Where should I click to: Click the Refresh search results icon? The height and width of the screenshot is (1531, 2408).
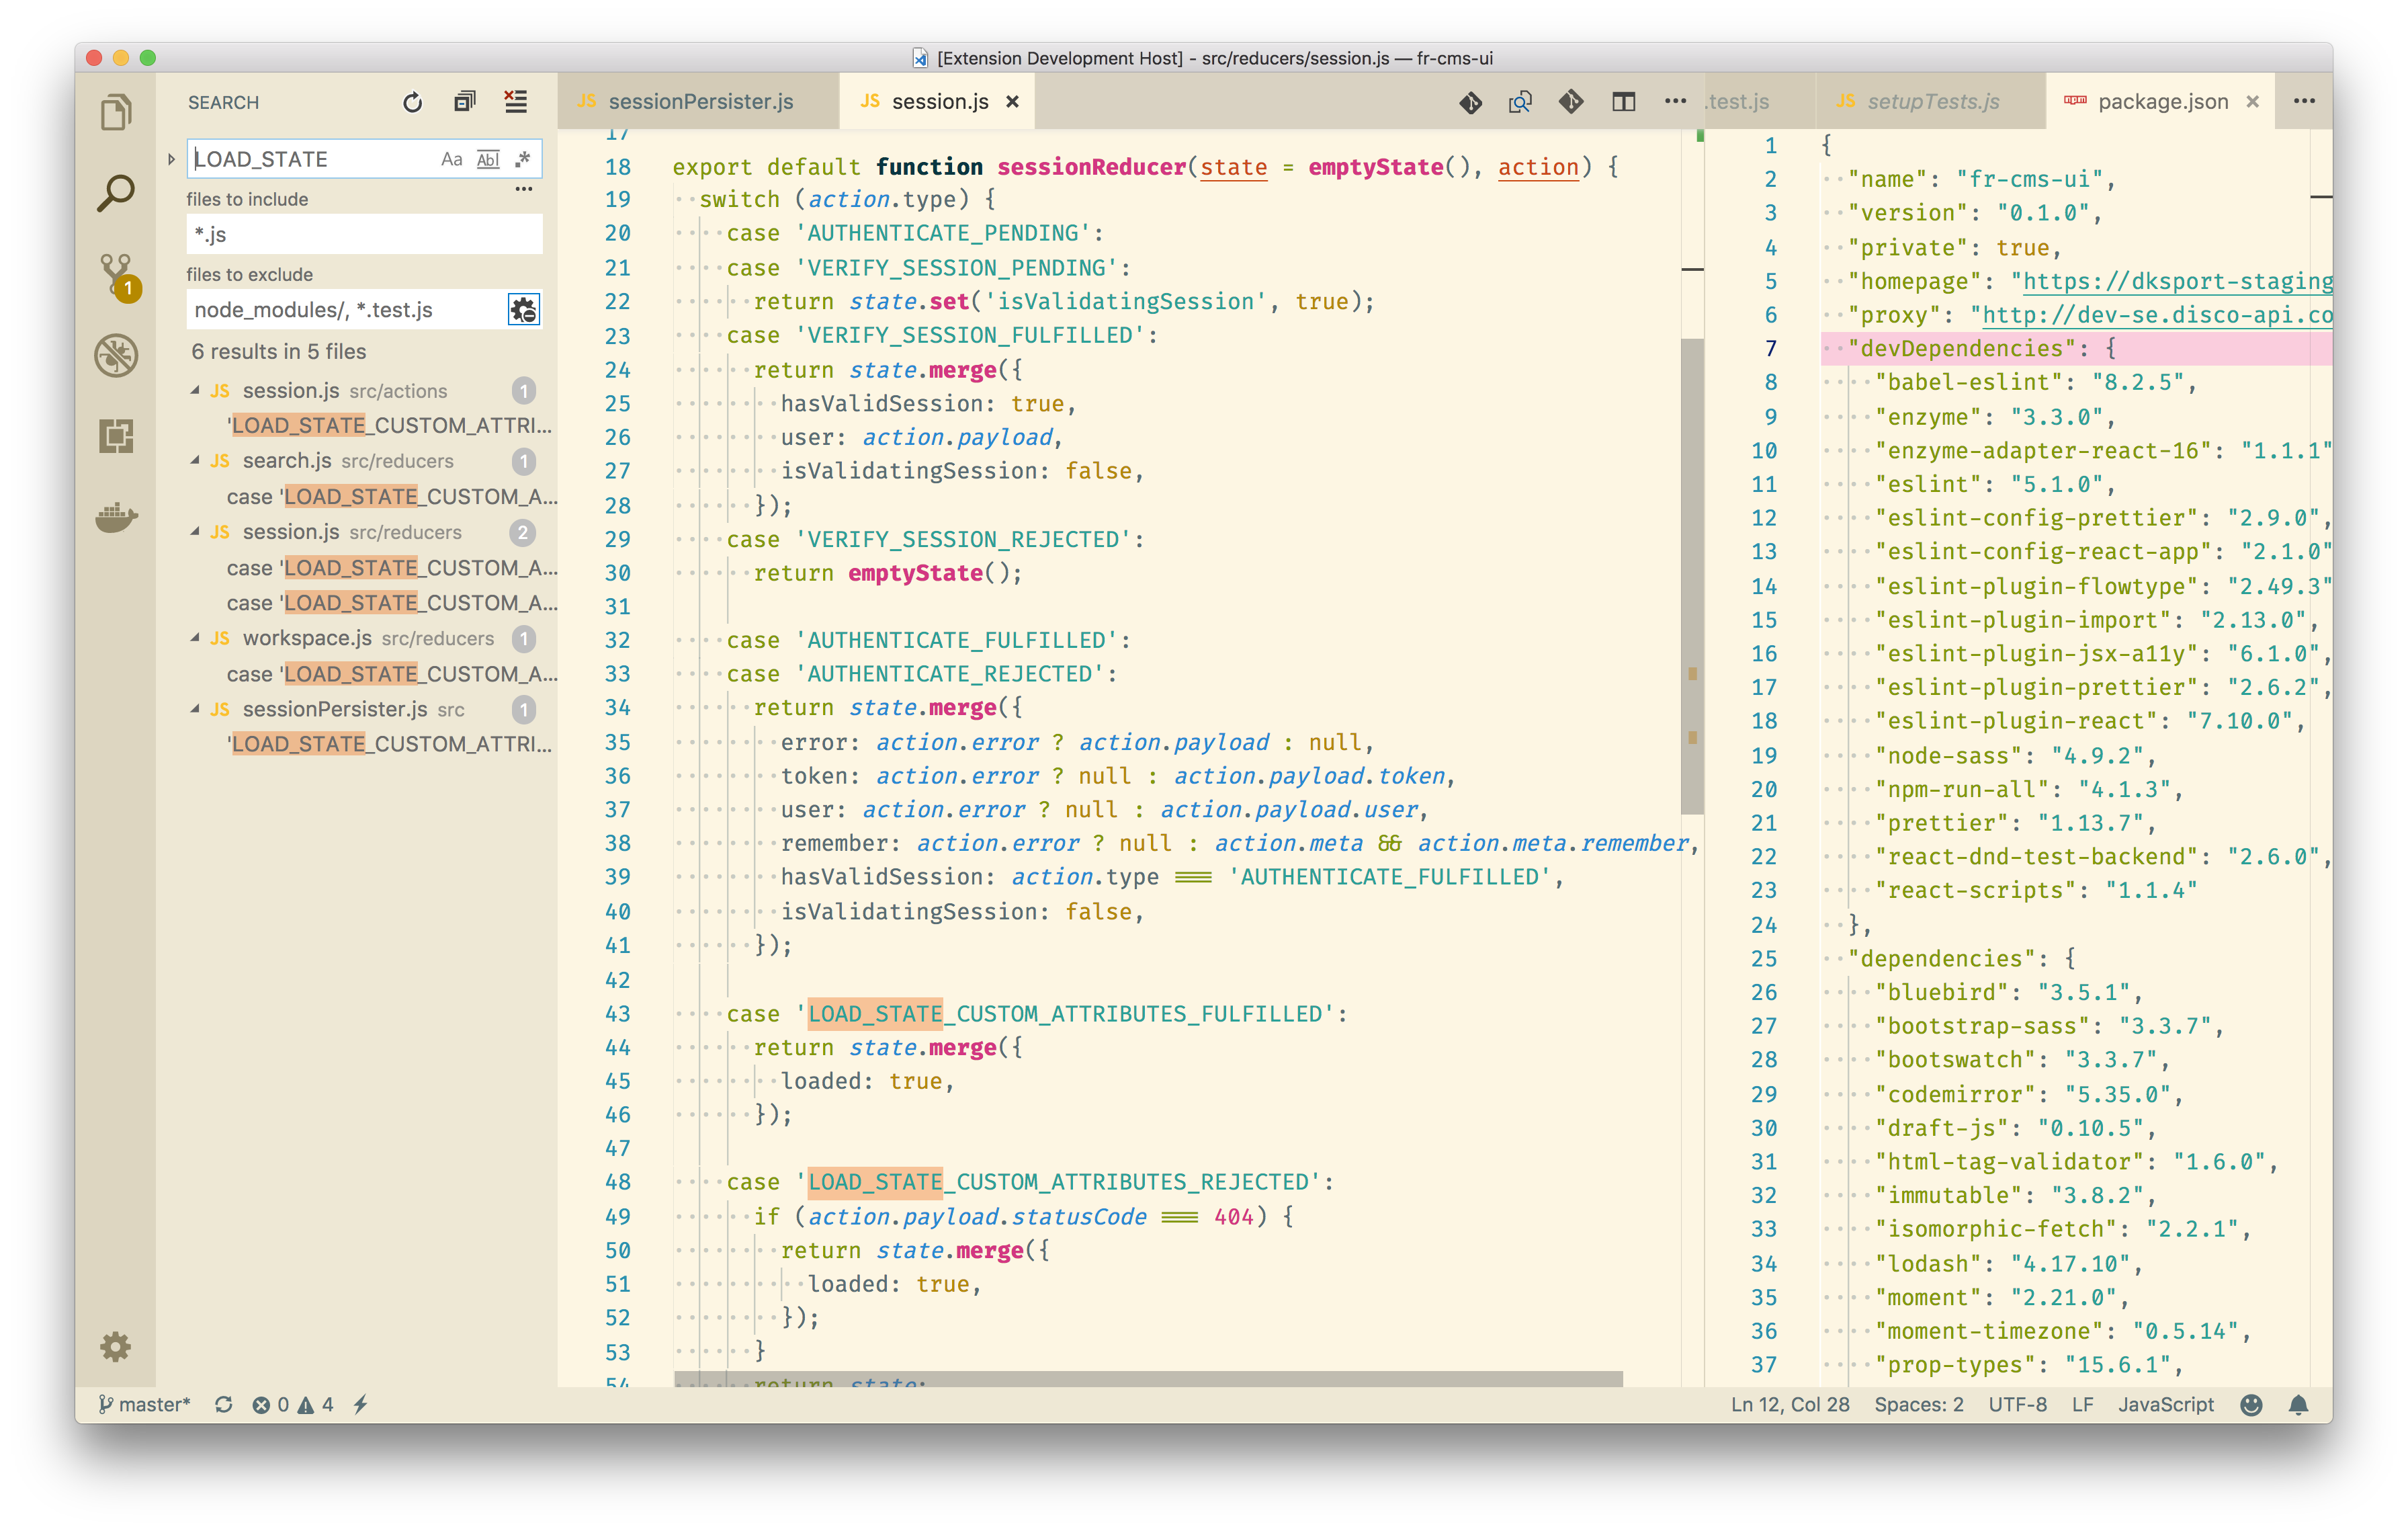[x=412, y=102]
